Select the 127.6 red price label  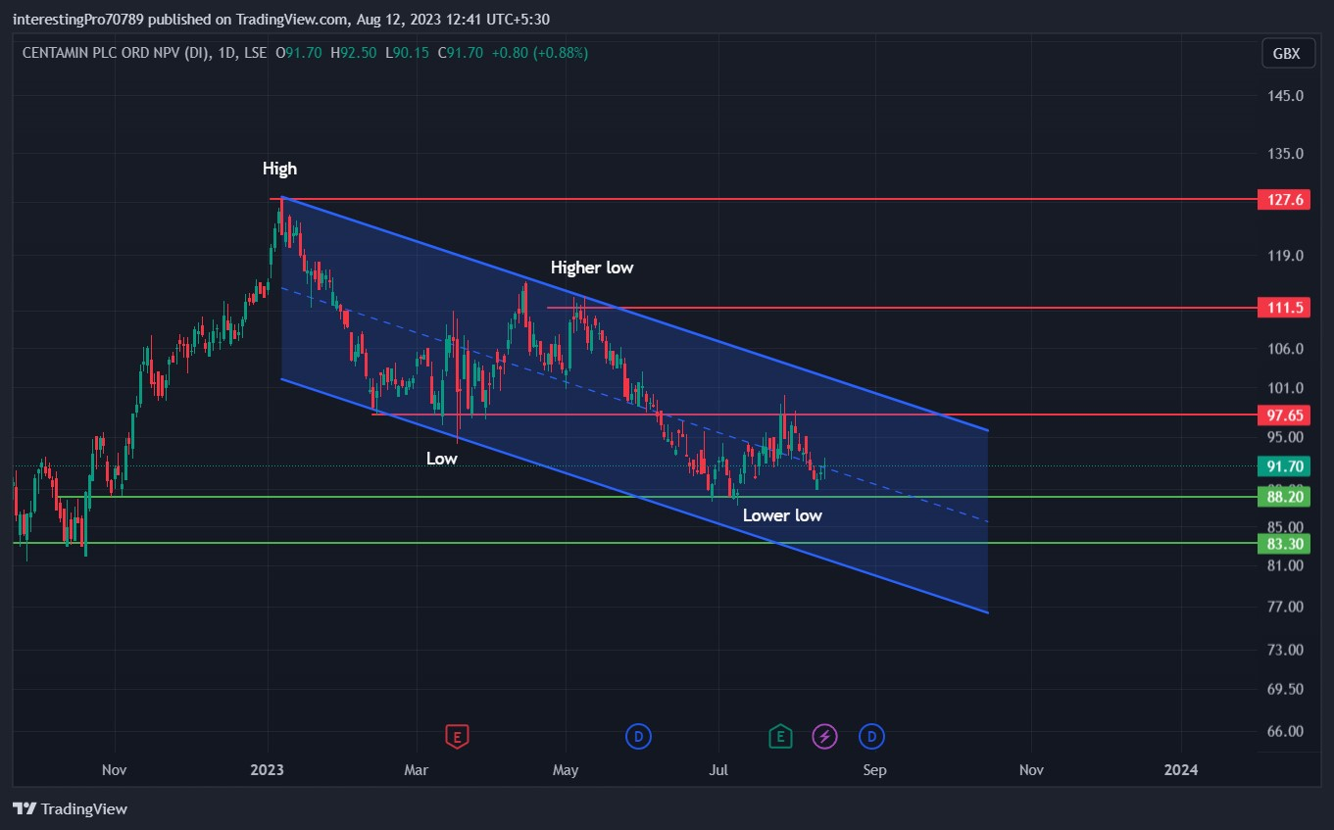(1285, 200)
